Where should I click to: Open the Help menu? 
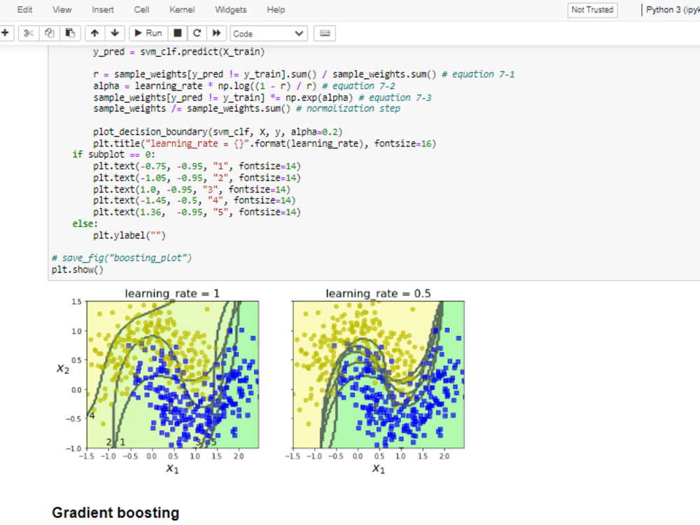(276, 10)
